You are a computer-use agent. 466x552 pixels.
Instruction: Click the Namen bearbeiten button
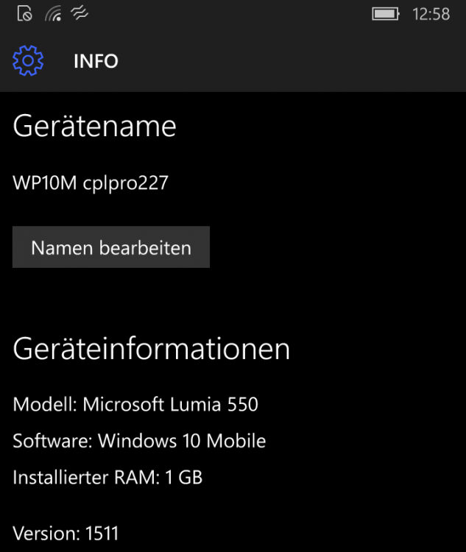point(111,247)
